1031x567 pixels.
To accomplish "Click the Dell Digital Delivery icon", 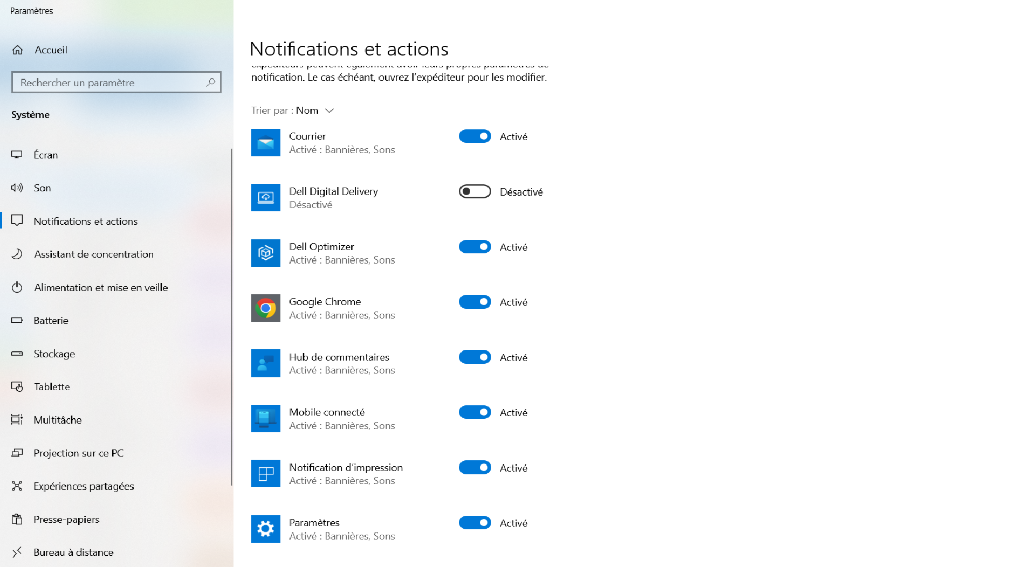I will (x=265, y=197).
